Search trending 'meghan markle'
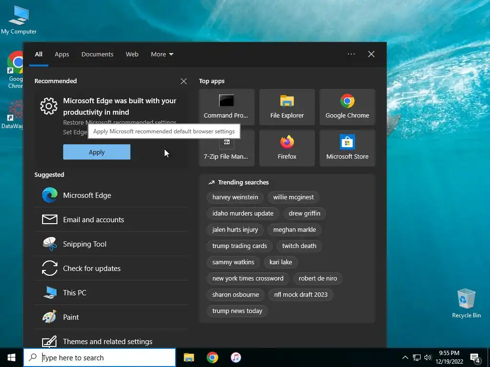Screen dimensions: 490x367 point(294,230)
